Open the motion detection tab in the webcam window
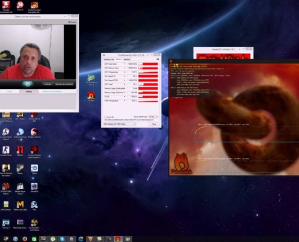This screenshot has height=242, width=299. (x=52, y=91)
